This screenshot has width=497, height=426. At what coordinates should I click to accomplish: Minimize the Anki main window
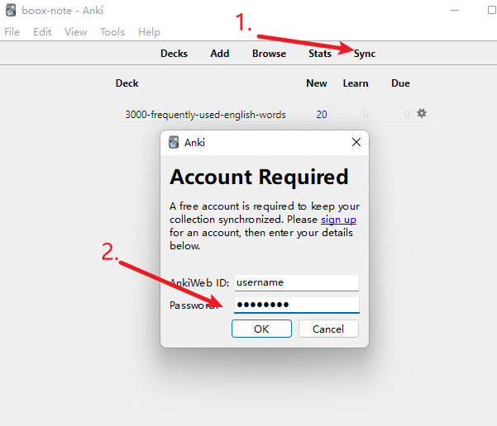[x=455, y=10]
